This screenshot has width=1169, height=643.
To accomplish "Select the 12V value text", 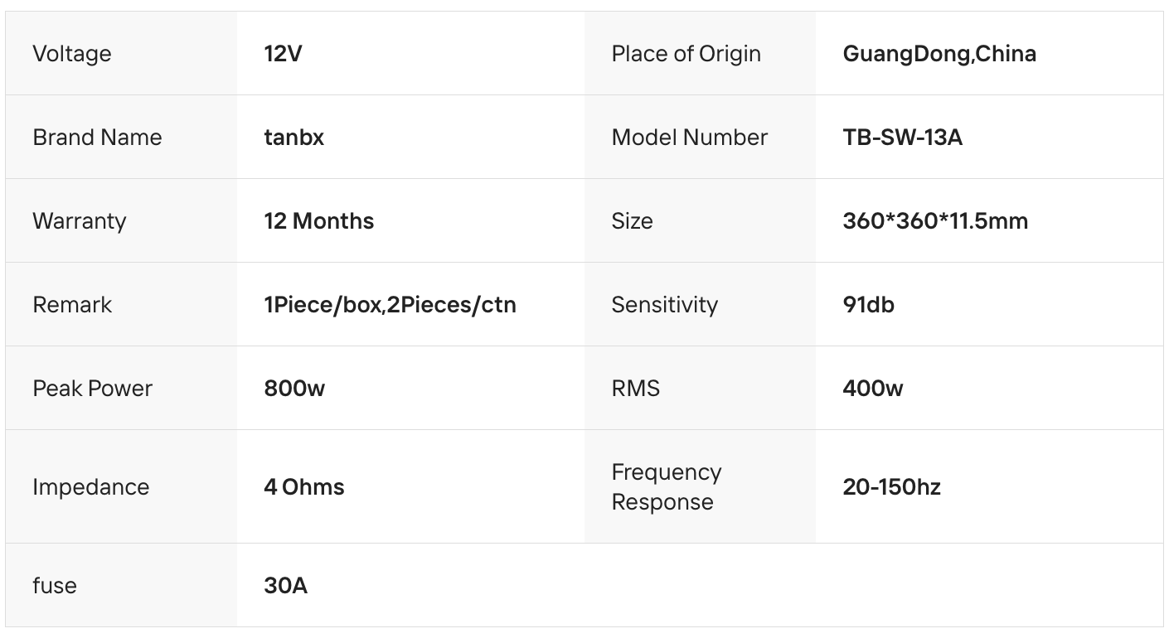I will (283, 54).
